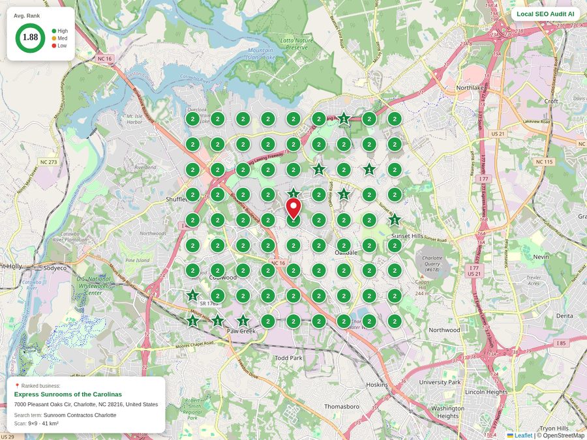Viewport: 587px width, 440px height.
Task: Click the Avg. Rank heading text
Action: pos(27,16)
